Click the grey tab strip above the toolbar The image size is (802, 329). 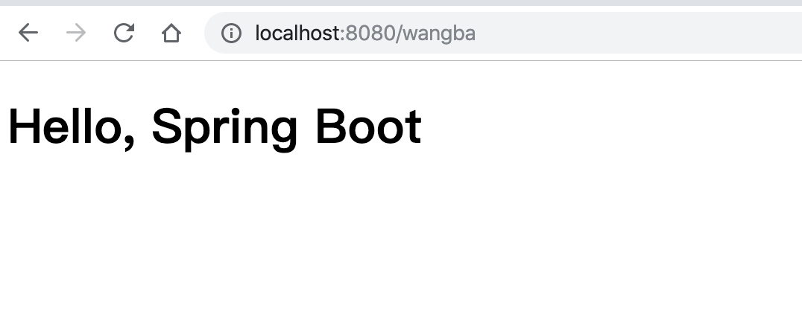401,2
